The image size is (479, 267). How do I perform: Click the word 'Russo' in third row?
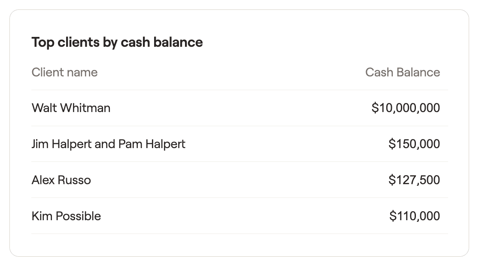click(74, 180)
